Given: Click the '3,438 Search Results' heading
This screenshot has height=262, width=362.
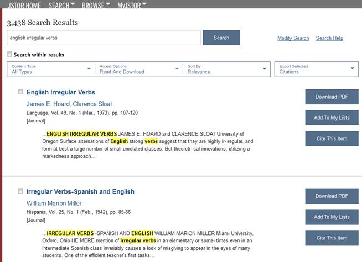Looking at the screenshot, I should click(x=43, y=23).
